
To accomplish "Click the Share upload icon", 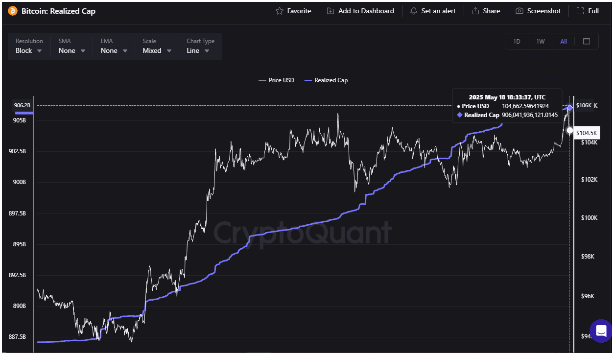I will (x=475, y=11).
